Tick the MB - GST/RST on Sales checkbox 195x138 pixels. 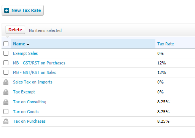[x=6, y=72]
